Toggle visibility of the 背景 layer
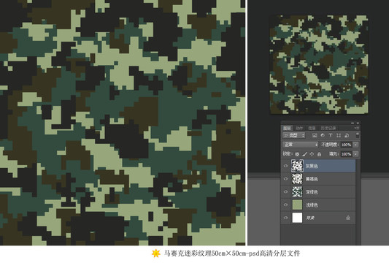Image resolution: width=389 pixels, height=263 pixels. [x=286, y=218]
